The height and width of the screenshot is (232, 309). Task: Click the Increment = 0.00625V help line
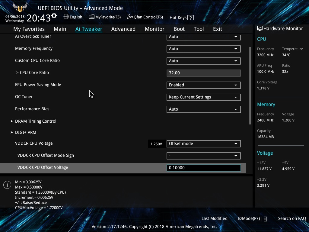[x=34, y=198]
